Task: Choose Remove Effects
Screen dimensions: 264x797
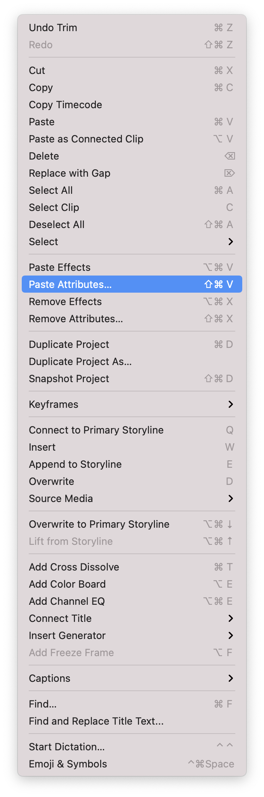Action: click(x=132, y=302)
